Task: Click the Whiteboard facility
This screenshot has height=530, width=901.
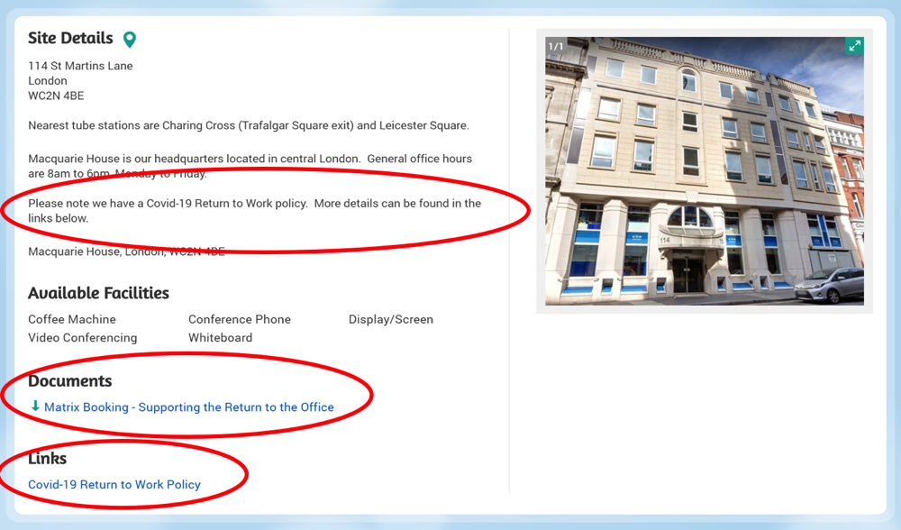Action: coord(220,338)
